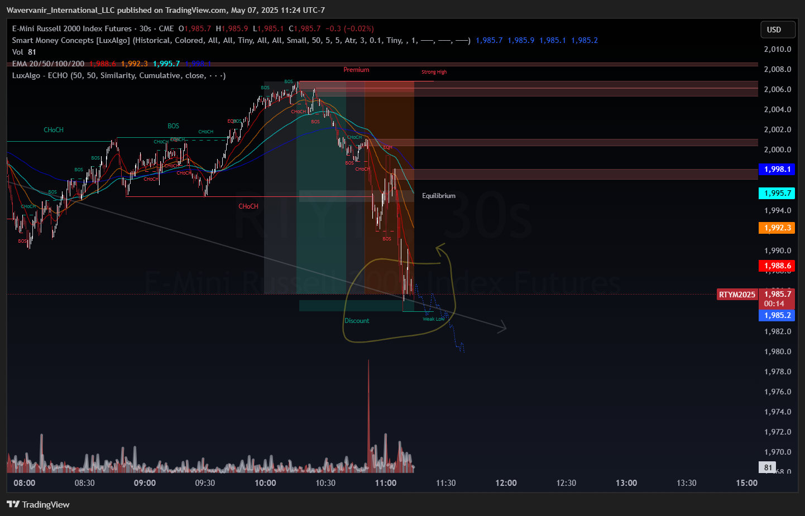Click the blue 1,985.2 price-axis label

[x=777, y=315]
